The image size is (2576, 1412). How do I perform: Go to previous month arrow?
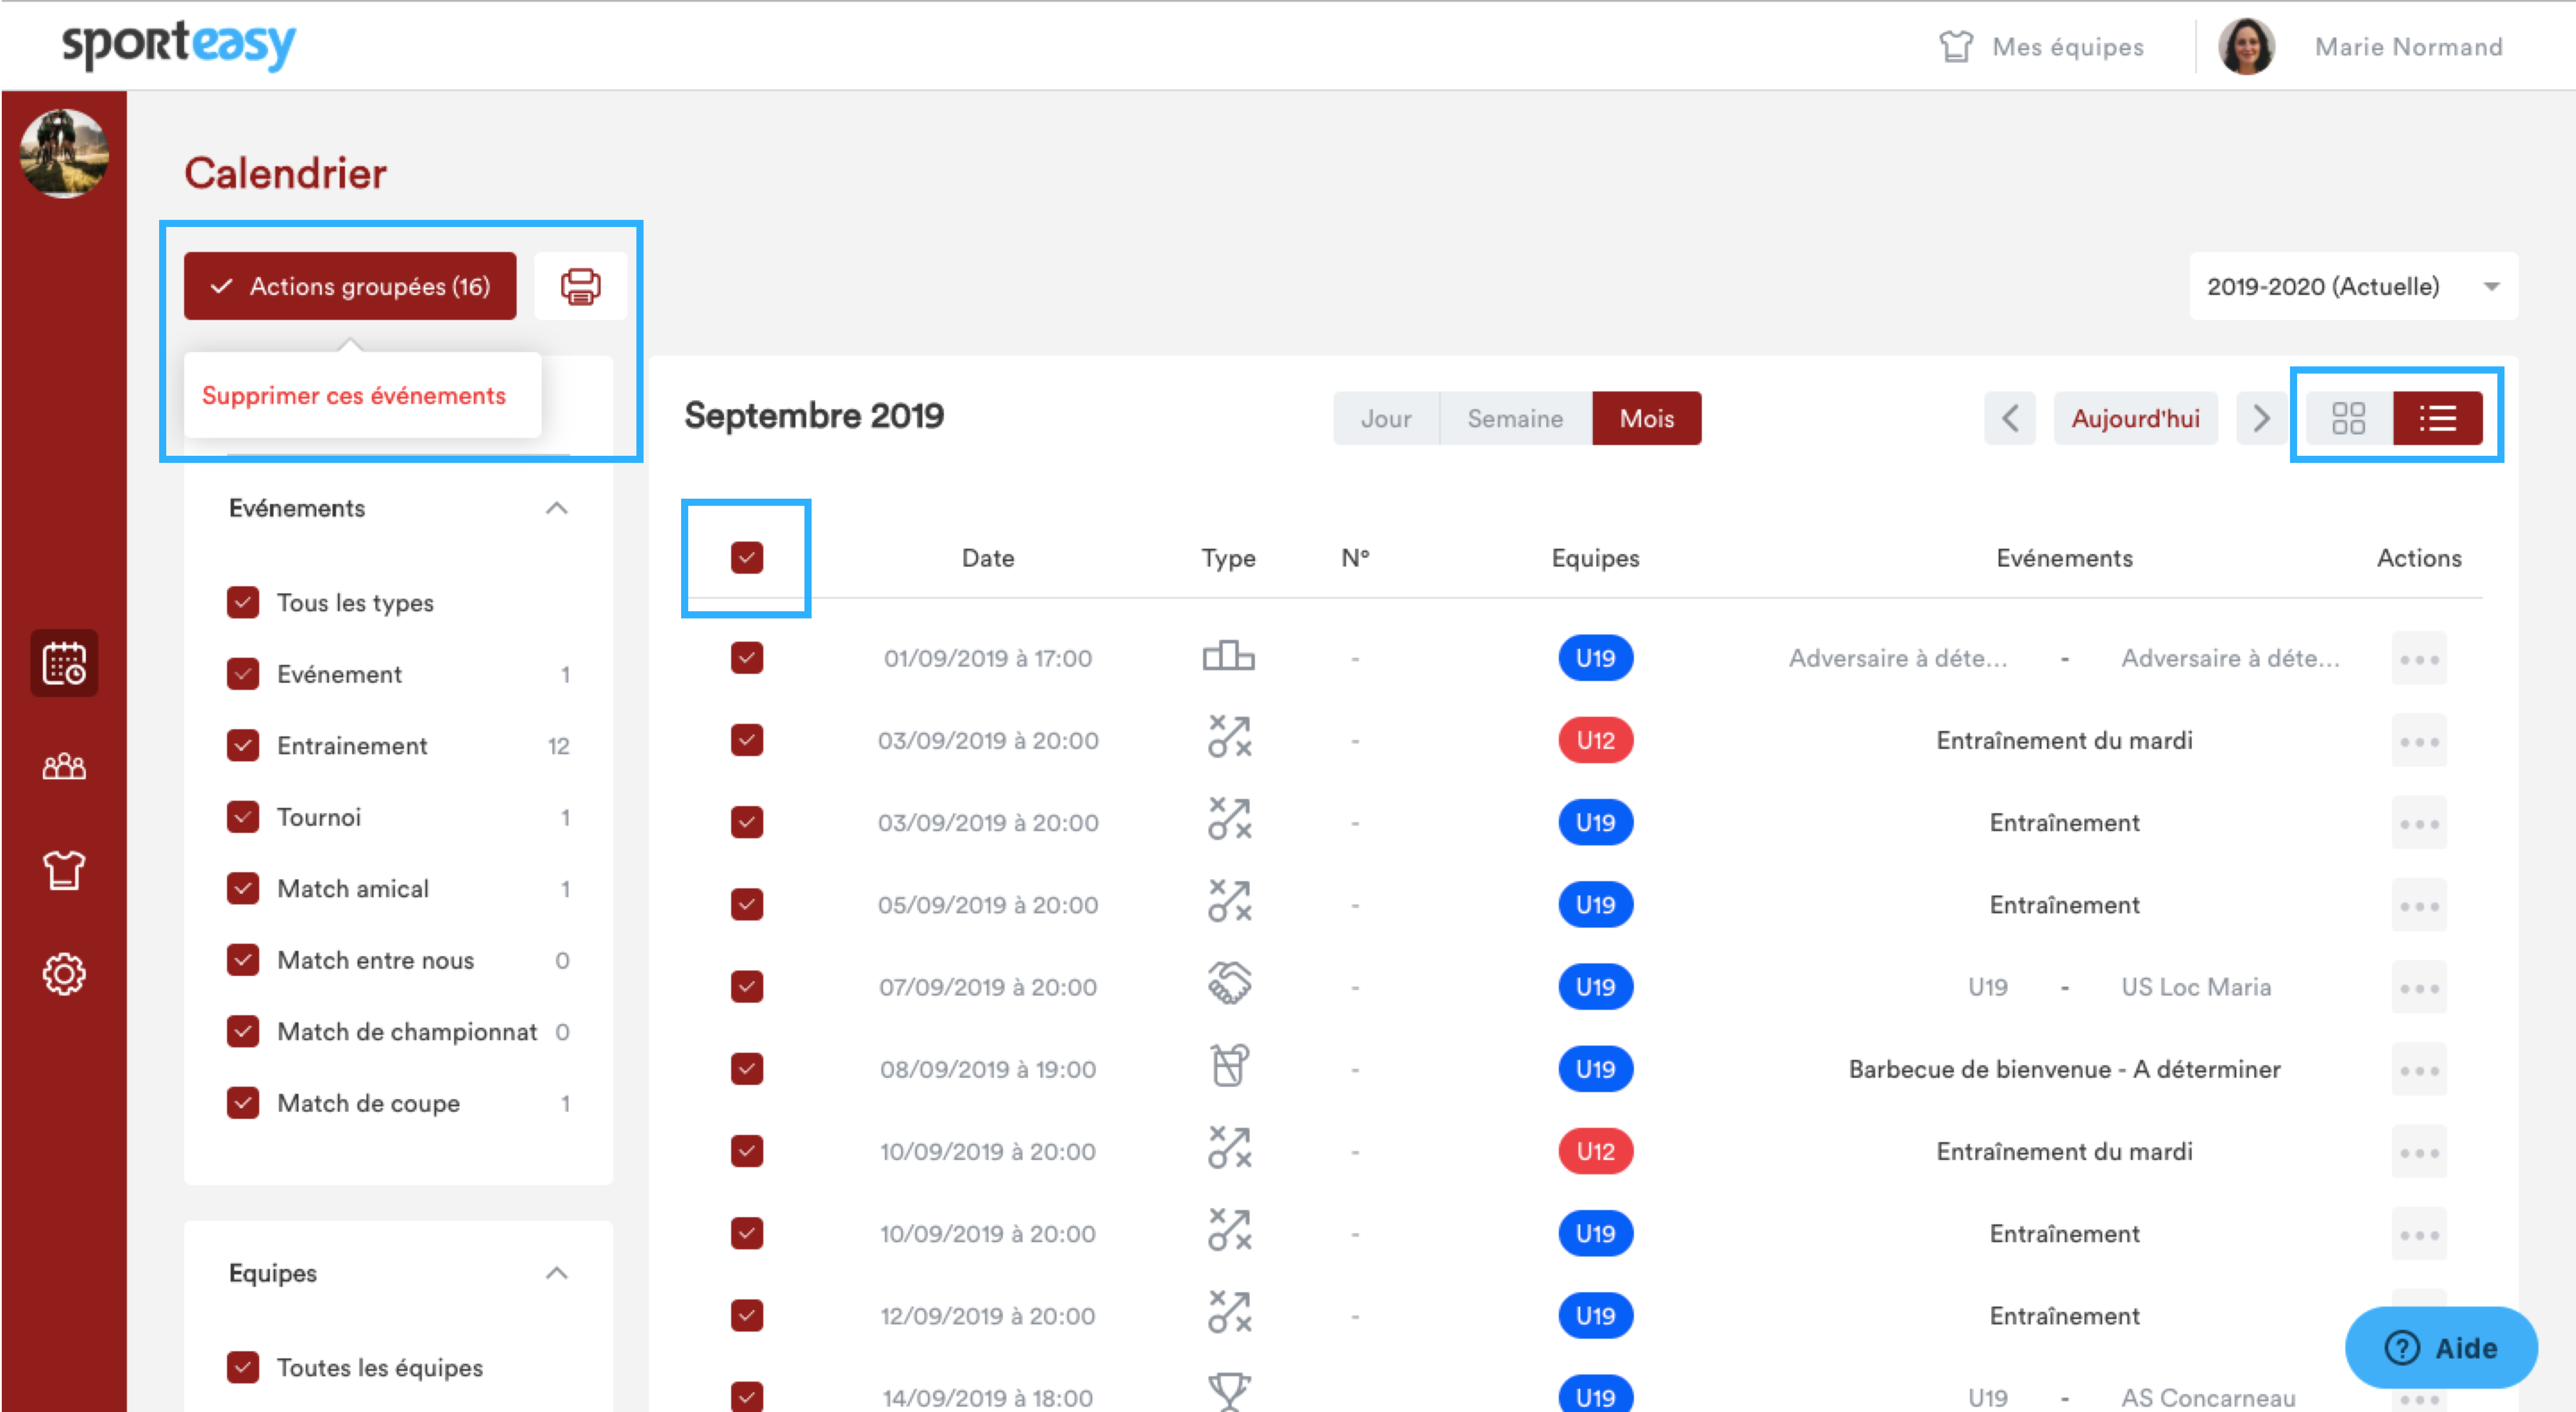pyautogui.click(x=2010, y=418)
